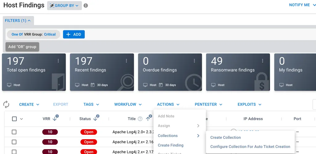The height and width of the screenshot is (154, 316).
Task: Open the Ransomware findings card
Action: pyautogui.click(x=238, y=72)
